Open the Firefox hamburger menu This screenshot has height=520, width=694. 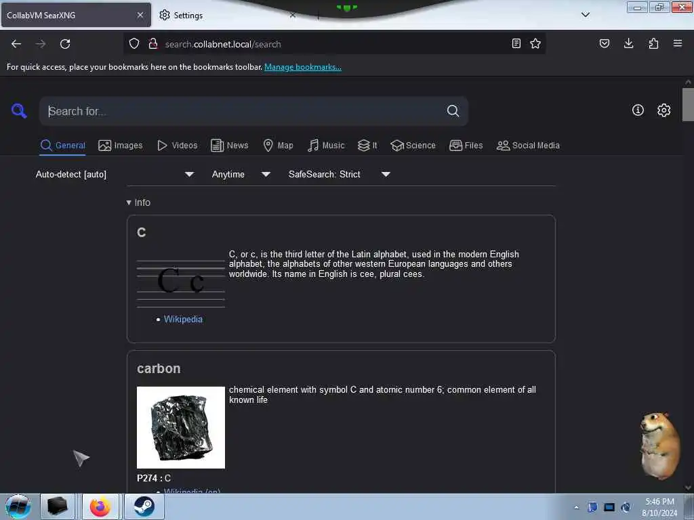[x=678, y=43]
